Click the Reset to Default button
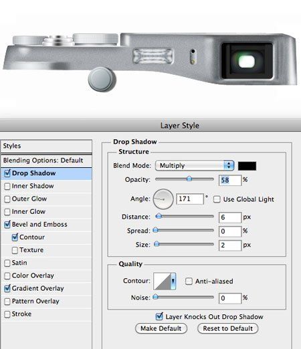Image resolution: width=301 pixels, height=349 pixels. click(227, 328)
